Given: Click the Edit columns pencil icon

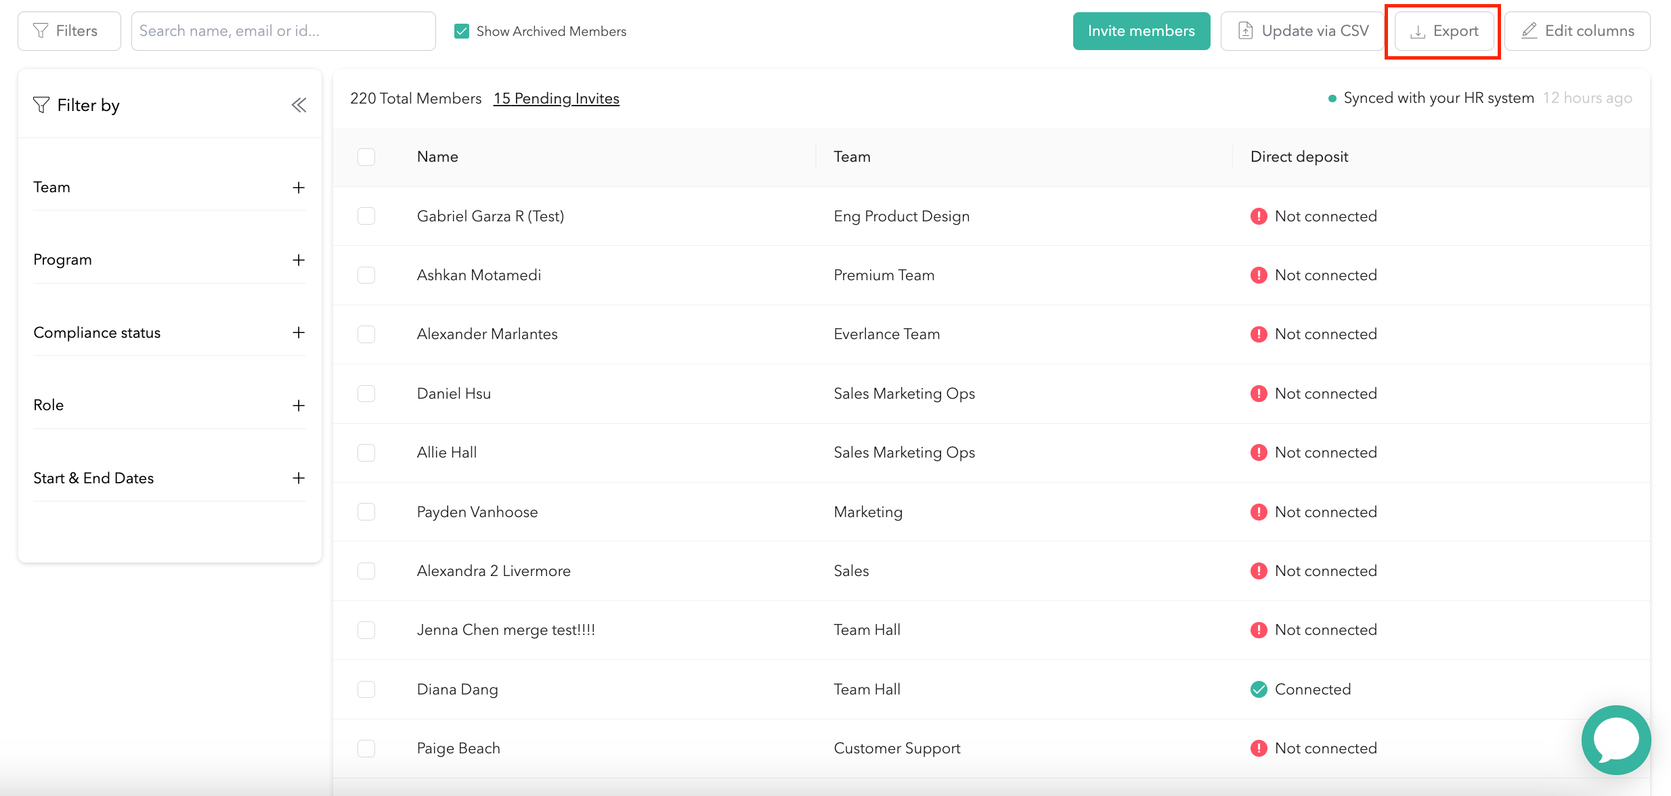Looking at the screenshot, I should (1529, 31).
